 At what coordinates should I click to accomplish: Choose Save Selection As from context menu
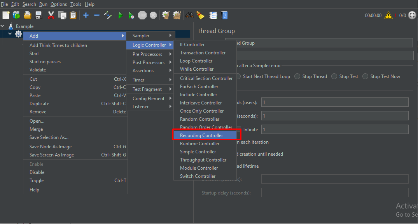(x=75, y=137)
